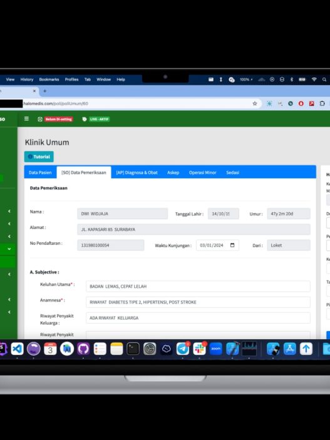Click the green LIVE - AKTIF badge
330x440 pixels.
99,119
